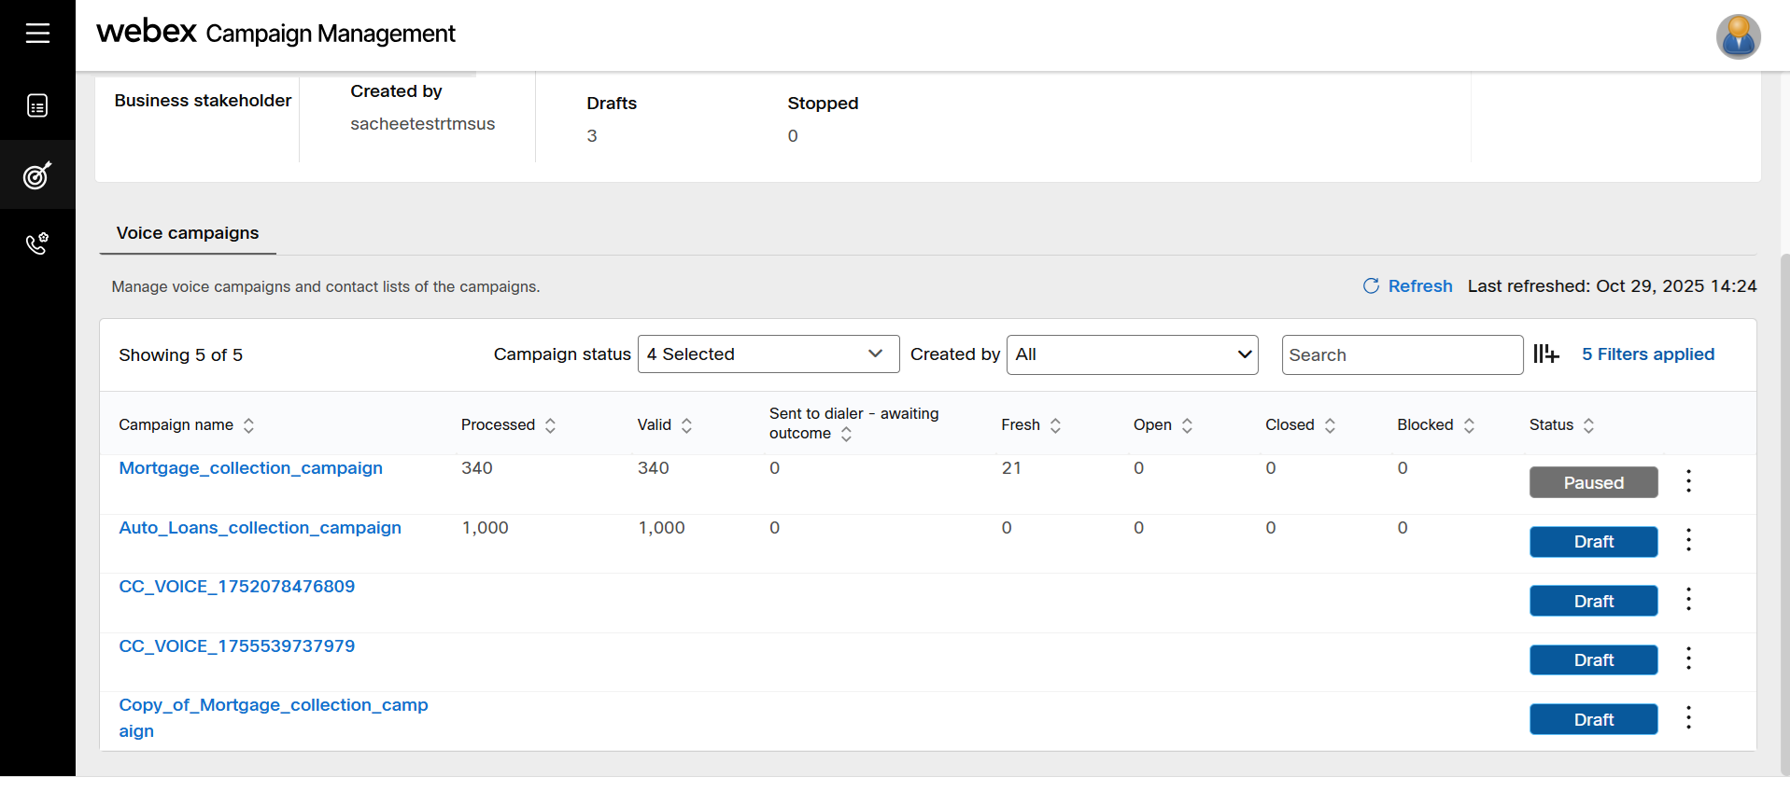Open CC_VOICE_1752078476809 campaign link
The height and width of the screenshot is (791, 1790).
point(237,587)
